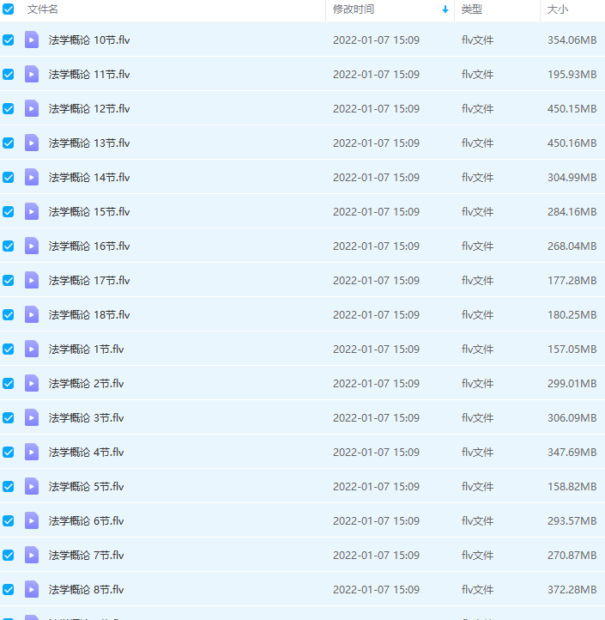Toggle the select-all checkbox in the header
The height and width of the screenshot is (620, 605).
[x=9, y=9]
